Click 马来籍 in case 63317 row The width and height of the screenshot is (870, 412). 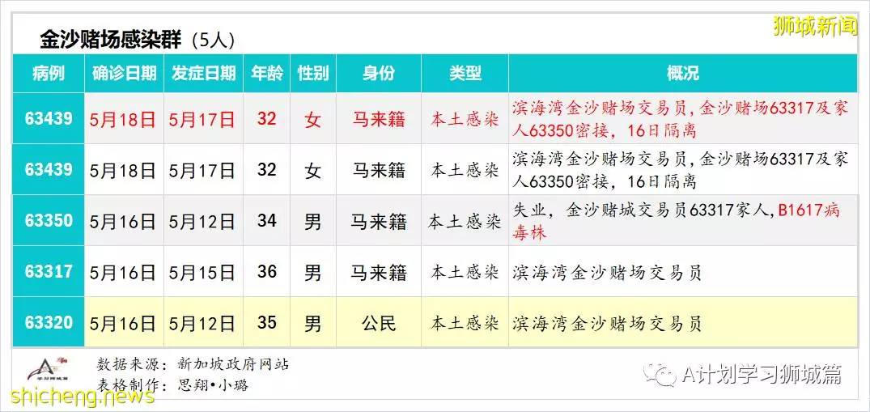pyautogui.click(x=379, y=273)
